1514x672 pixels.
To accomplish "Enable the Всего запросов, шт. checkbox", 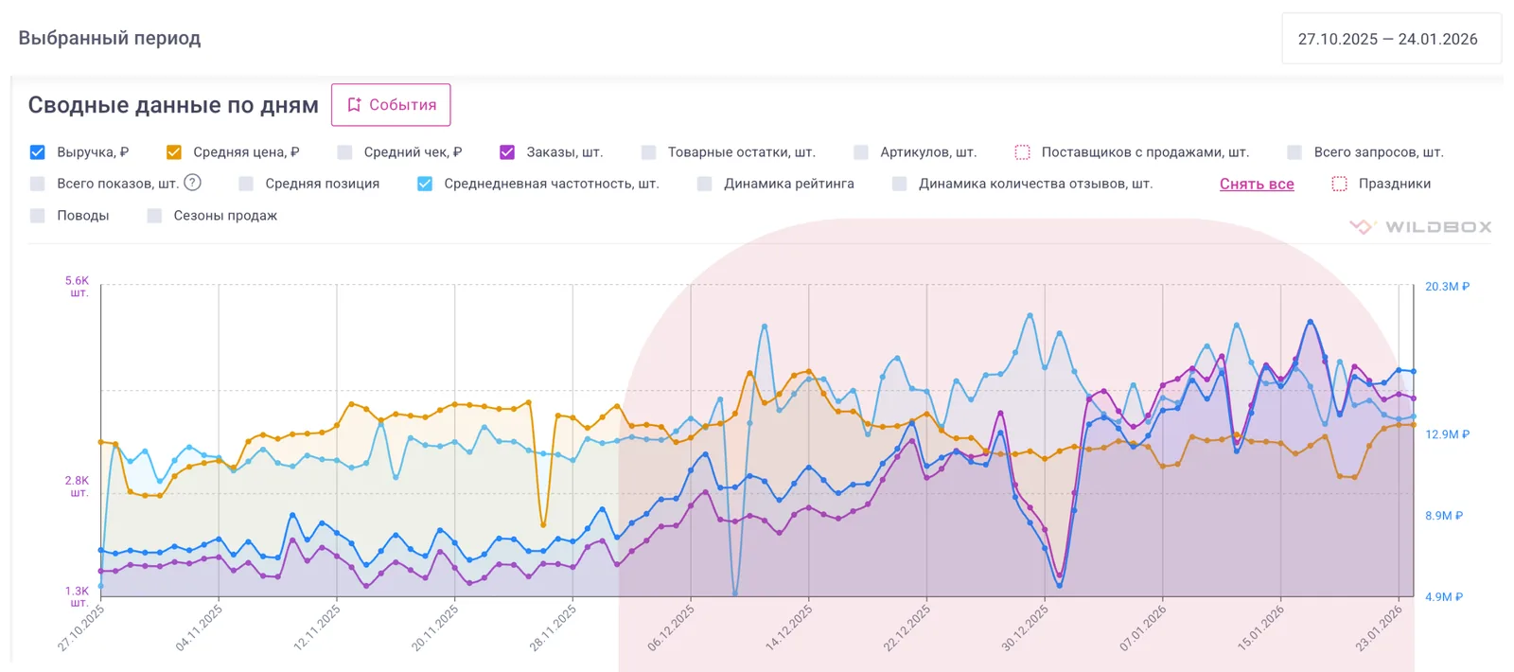I will coord(1294,152).
